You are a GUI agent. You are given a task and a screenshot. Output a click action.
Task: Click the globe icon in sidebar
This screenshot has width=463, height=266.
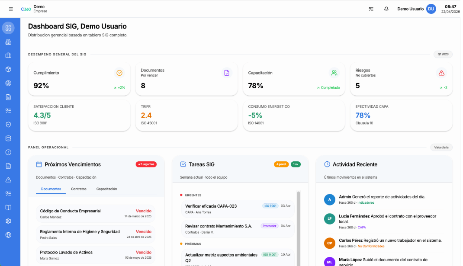(x=8, y=235)
